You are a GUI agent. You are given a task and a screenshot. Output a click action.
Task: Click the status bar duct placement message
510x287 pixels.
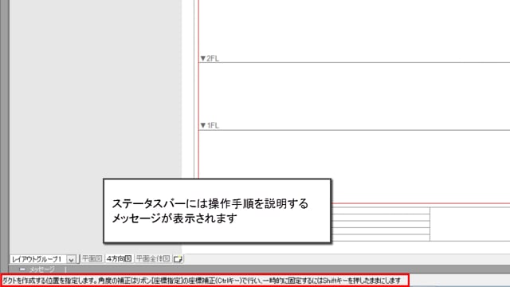202,281
